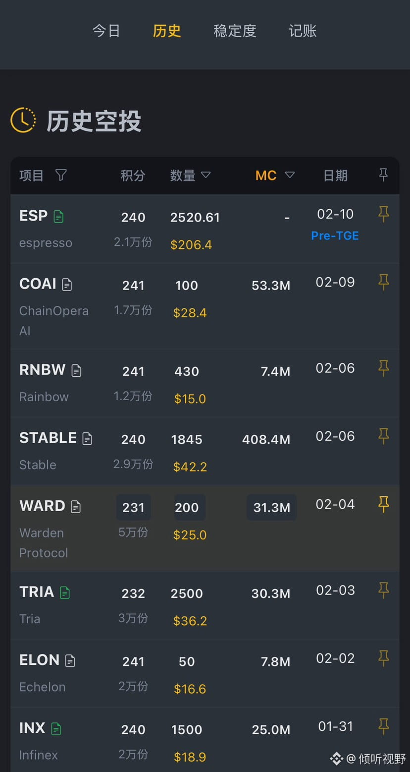Image resolution: width=410 pixels, height=772 pixels.
Task: Click the document icon next to RNBW
Action: click(x=76, y=370)
